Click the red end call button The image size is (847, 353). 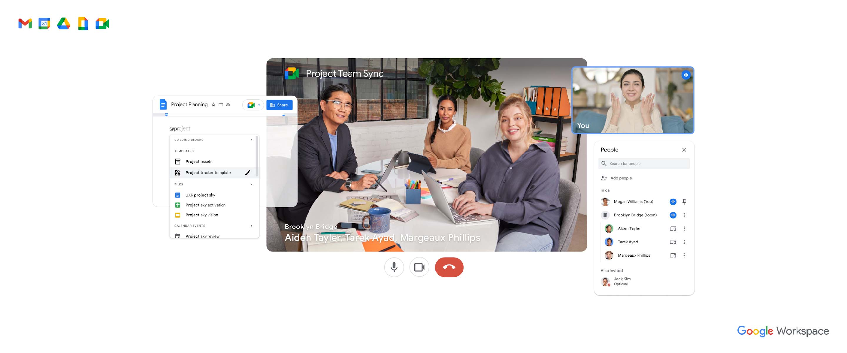[448, 267]
